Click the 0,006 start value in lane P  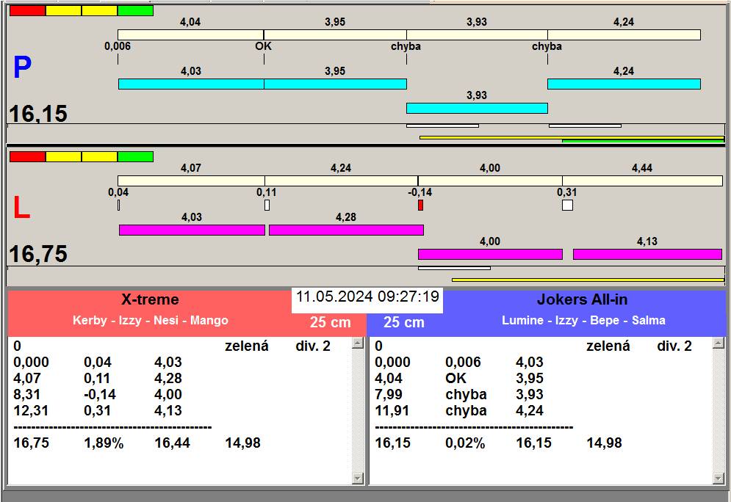[118, 46]
